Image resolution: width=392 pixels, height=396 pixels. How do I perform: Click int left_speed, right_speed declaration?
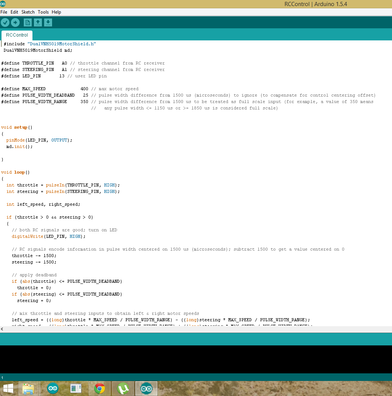click(43, 204)
